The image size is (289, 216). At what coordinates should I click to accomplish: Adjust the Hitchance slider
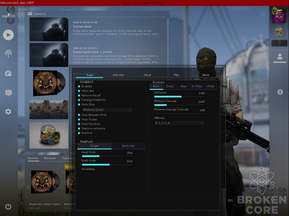pos(179,97)
